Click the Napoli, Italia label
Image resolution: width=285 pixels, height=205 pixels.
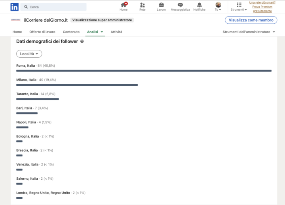pos(26,122)
